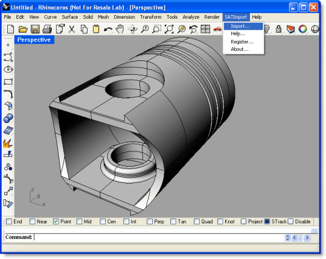Uncheck the Point osnap checkbox
This screenshot has width=326, height=259.
coord(56,222)
